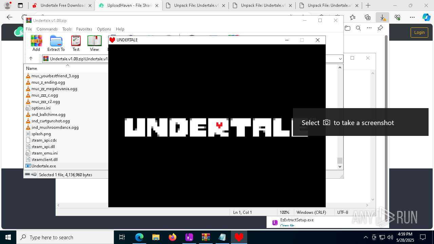Select mus_zzz_c2.ogg in the file list
434x244 pixels.
pos(46,102)
